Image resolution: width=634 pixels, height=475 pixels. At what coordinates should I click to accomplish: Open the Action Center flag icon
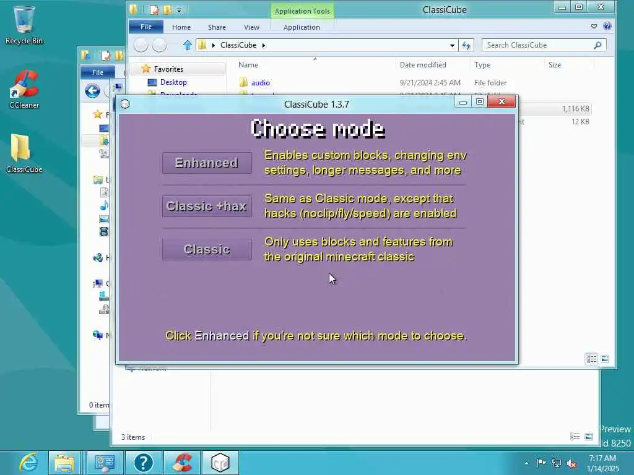pos(541,463)
